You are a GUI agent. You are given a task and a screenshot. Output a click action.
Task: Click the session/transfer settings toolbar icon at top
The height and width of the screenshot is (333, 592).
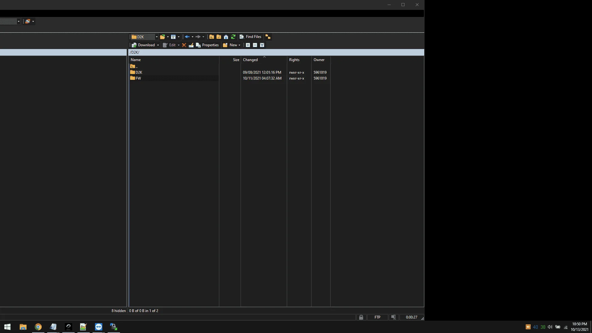click(28, 21)
